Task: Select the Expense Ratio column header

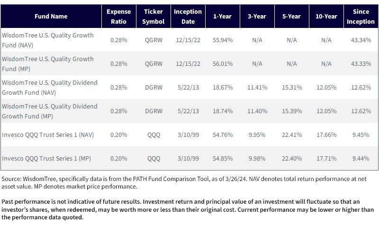Action: coord(119,17)
